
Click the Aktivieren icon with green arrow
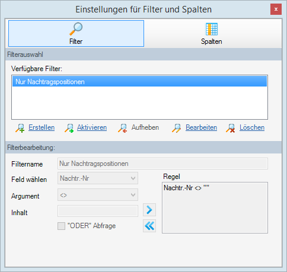click(x=69, y=128)
